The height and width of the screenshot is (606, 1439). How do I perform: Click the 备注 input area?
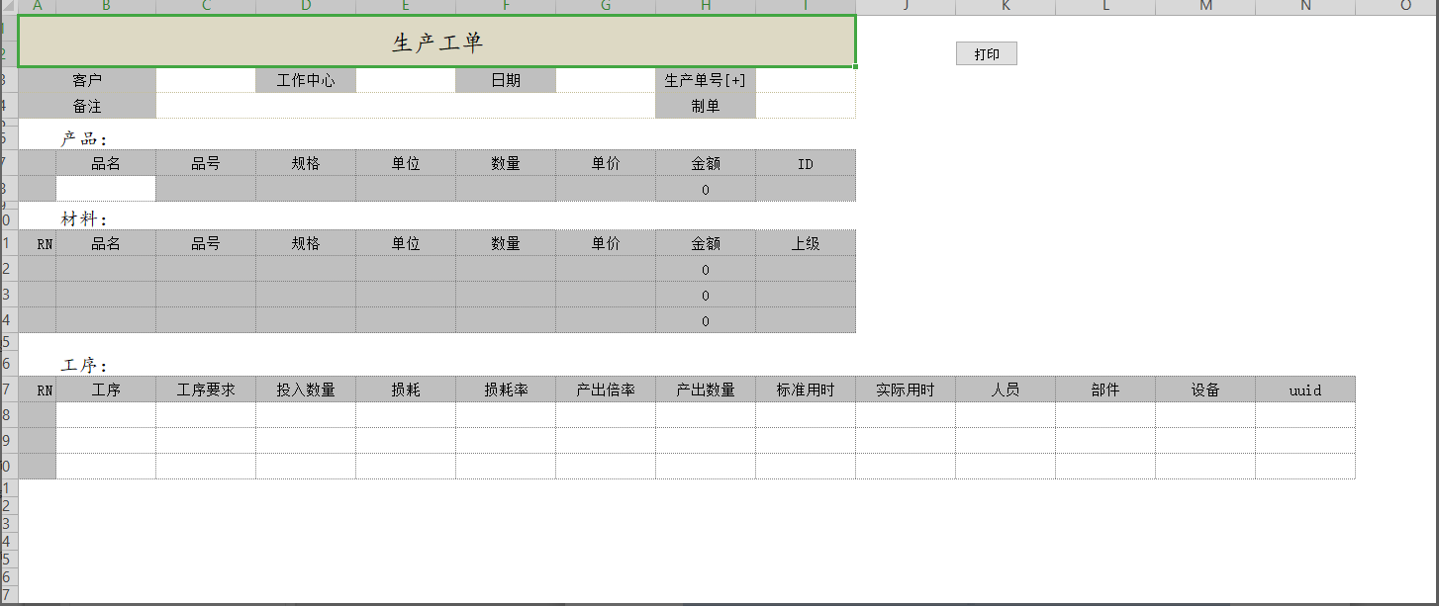tap(405, 107)
